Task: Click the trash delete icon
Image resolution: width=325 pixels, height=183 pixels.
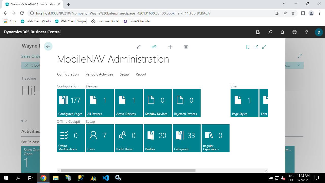Action: click(186, 47)
